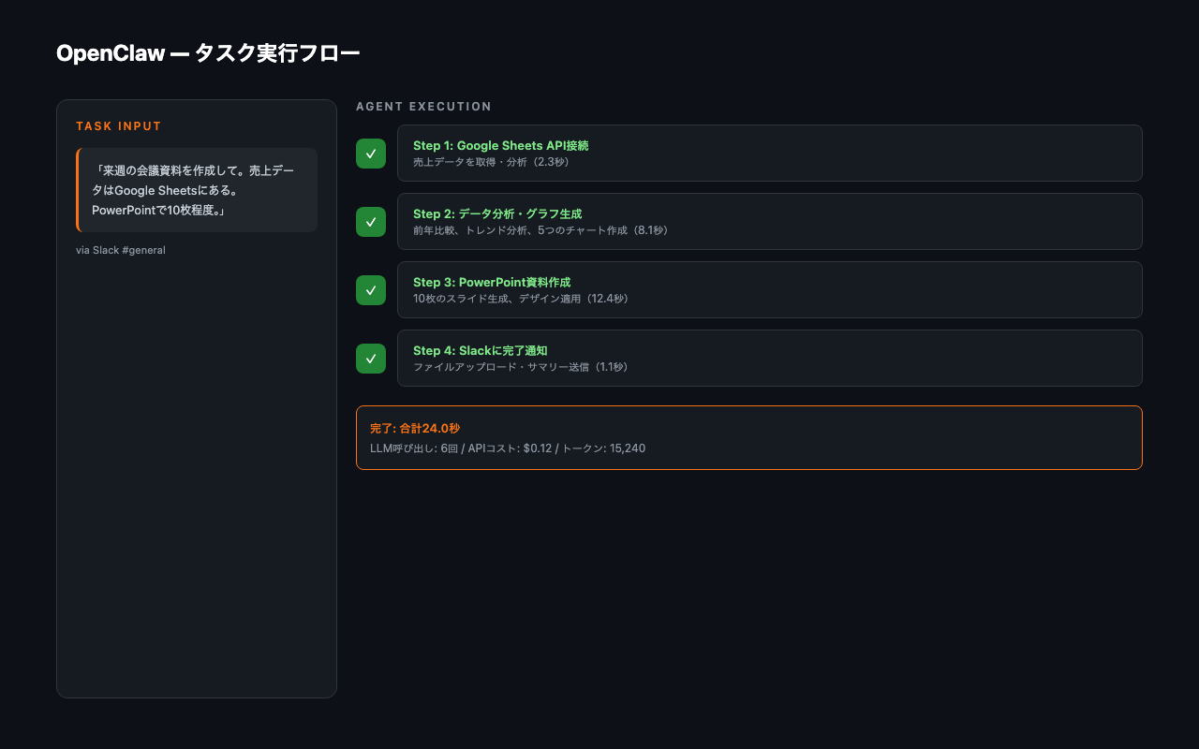Viewport: 1199px width, 749px height.
Task: Click the Step 4 green checkmark icon
Action: pos(370,358)
